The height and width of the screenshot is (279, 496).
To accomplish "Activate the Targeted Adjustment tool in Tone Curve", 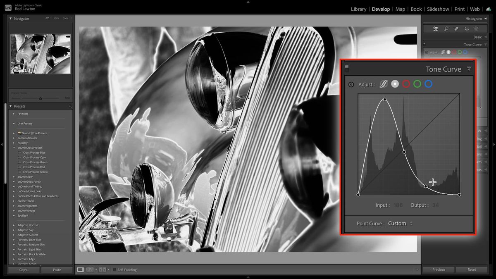I will pyautogui.click(x=351, y=84).
